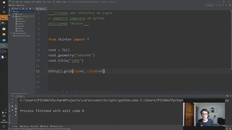Open the Navigate menu
Screen dimensions: 232x130
pos(27,2)
